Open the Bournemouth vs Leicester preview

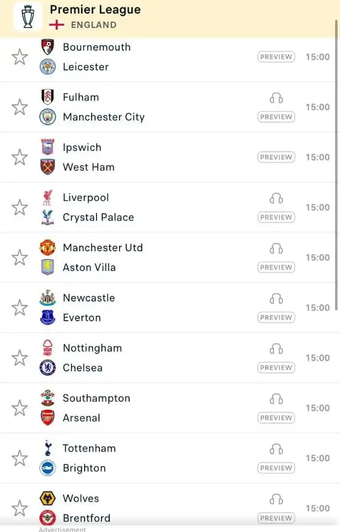point(276,57)
